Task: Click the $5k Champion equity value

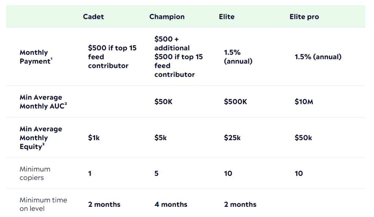Action: click(x=161, y=138)
